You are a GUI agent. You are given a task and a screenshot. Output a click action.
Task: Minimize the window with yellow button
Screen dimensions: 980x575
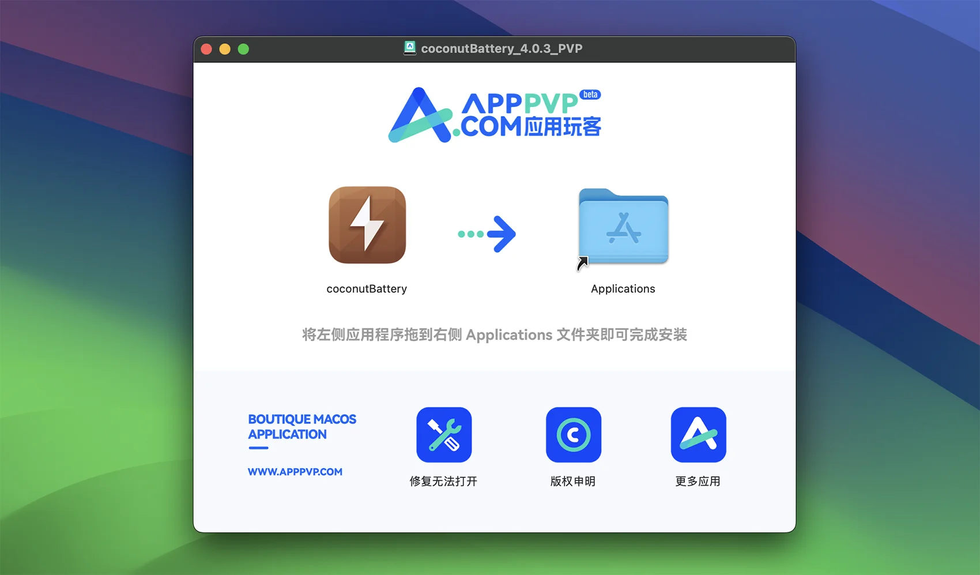[225, 49]
